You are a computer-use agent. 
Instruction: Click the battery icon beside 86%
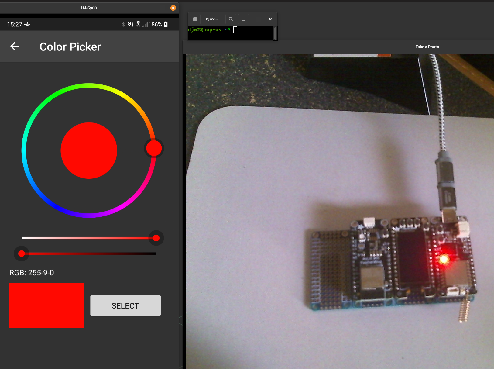tap(166, 24)
